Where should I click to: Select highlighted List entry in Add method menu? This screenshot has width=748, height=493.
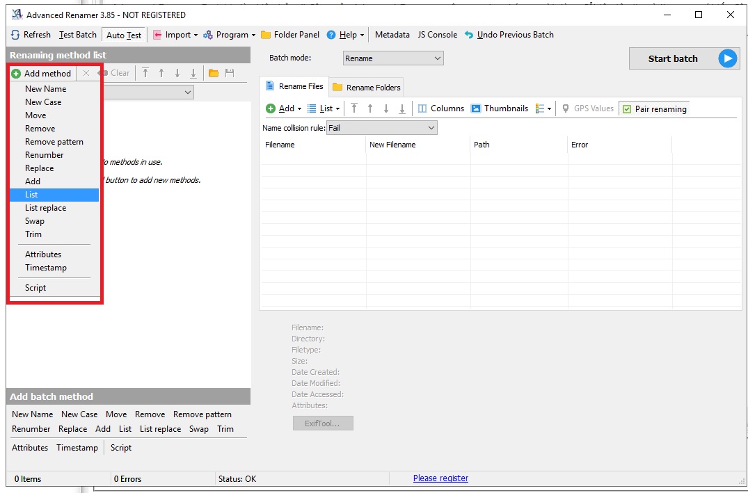tap(54, 195)
